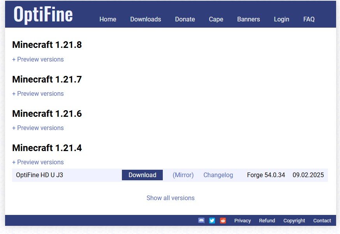Viewport: 340px width, 234px height.
Task: Open the FAQ page
Action: (309, 19)
